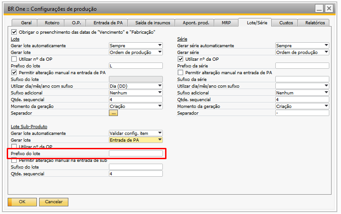341x214 pixels.
Task: Expand the Gerar série automaticamente dropdown
Action: [x=326, y=45]
